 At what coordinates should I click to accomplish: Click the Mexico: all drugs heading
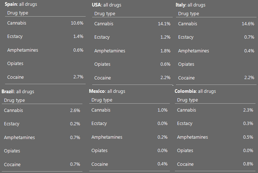(107, 91)
